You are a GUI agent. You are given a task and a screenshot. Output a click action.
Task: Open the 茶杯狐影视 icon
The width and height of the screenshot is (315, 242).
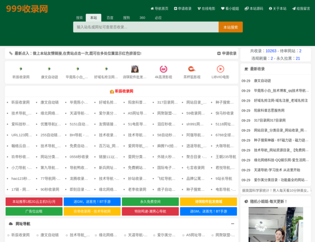tap(191, 69)
